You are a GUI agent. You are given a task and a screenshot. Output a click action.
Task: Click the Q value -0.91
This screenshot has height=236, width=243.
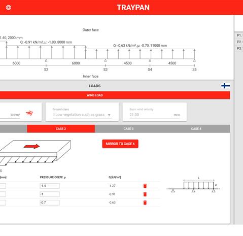tap(112, 194)
